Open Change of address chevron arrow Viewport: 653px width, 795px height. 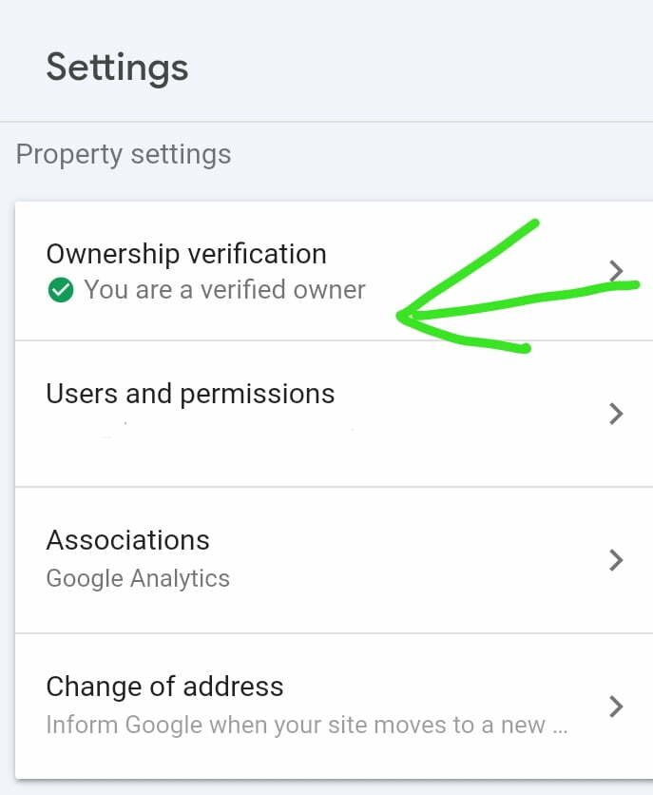tap(616, 707)
